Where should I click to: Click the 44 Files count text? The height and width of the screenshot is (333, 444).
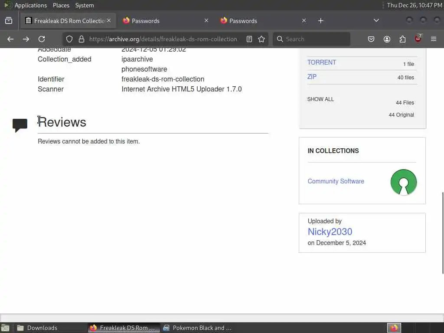(x=405, y=102)
